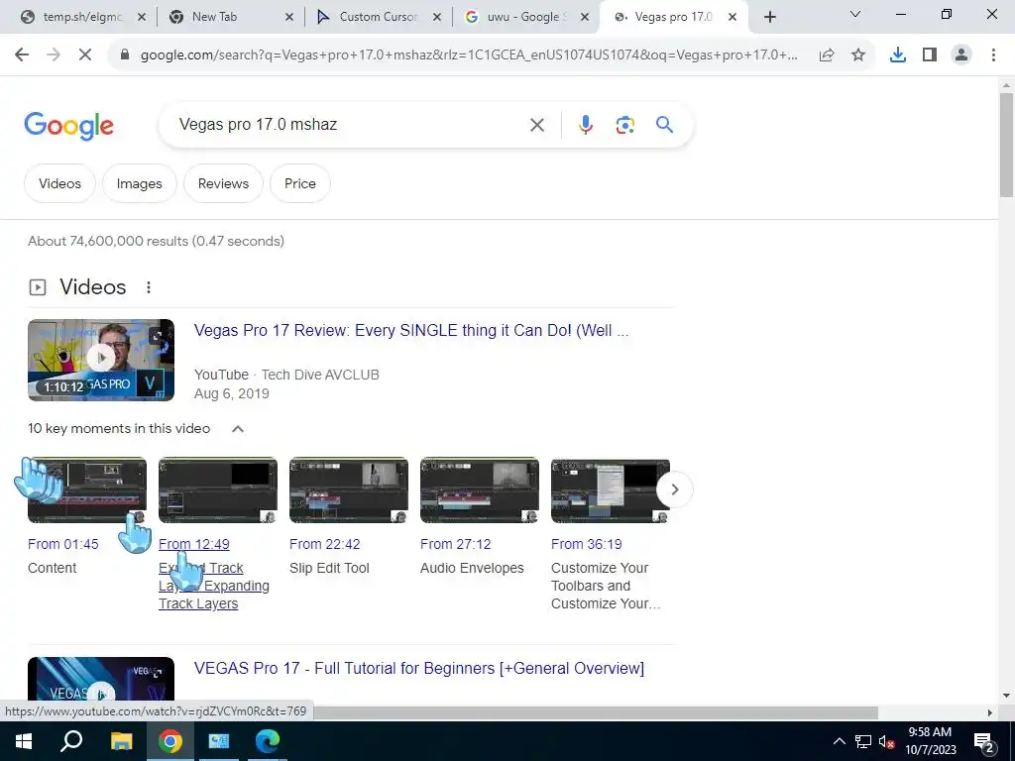Open Google Lens image search
This screenshot has height=761, width=1015.
(x=624, y=125)
